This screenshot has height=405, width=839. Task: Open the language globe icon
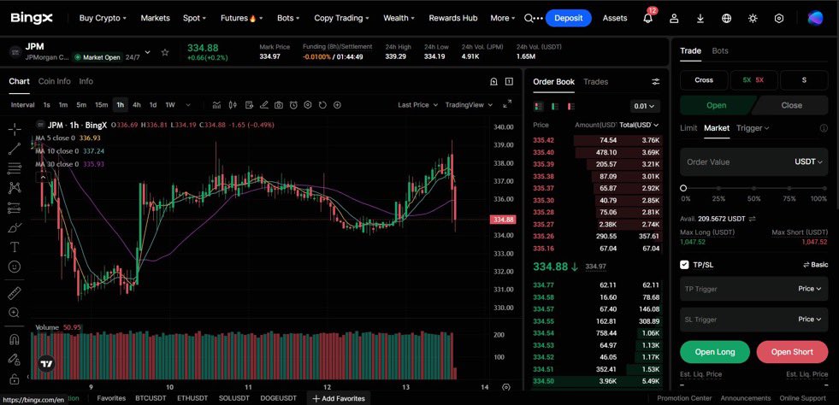[x=727, y=18]
